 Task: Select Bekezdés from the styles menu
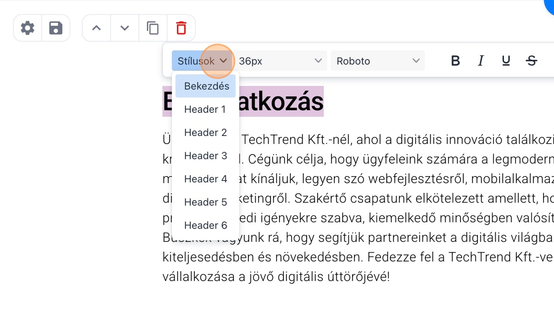[x=206, y=86]
